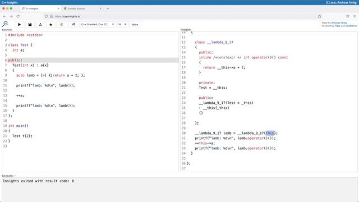The width and height of the screenshot is (359, 202).
Task: Click the 'auto lamb = [=]' lambda line
Action: 50,75
